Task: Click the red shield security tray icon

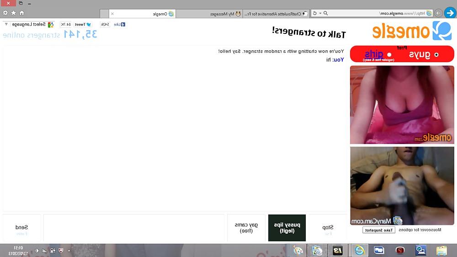Action: pos(61,251)
